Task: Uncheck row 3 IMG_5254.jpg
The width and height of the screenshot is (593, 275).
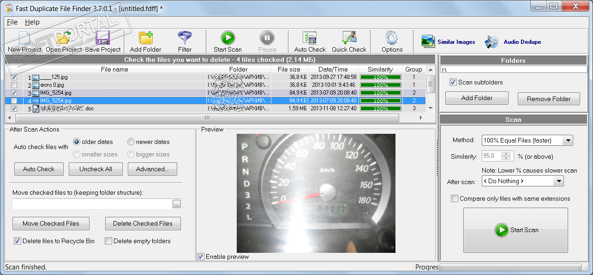Action: [x=14, y=93]
